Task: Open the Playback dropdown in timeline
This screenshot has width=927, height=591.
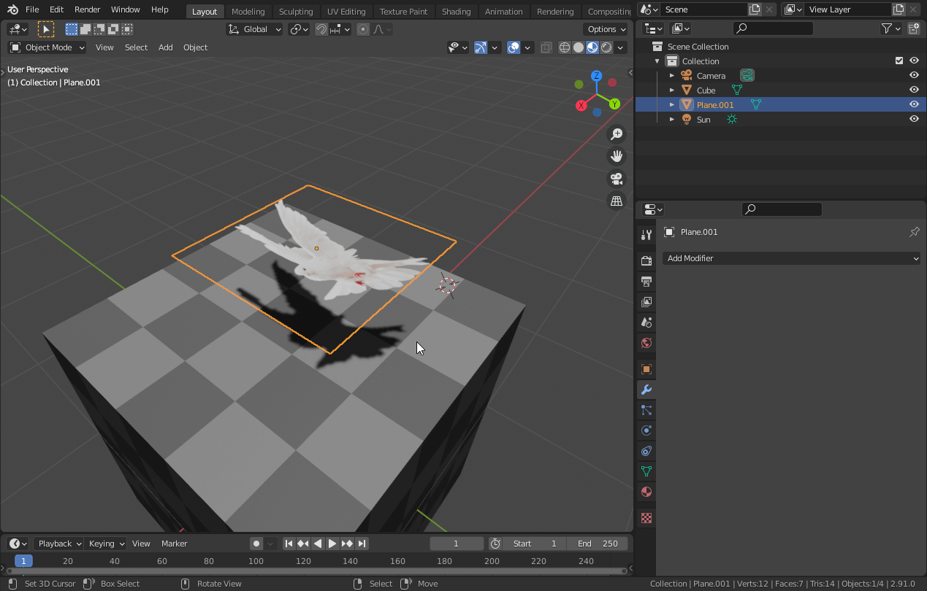Action: pyautogui.click(x=58, y=544)
